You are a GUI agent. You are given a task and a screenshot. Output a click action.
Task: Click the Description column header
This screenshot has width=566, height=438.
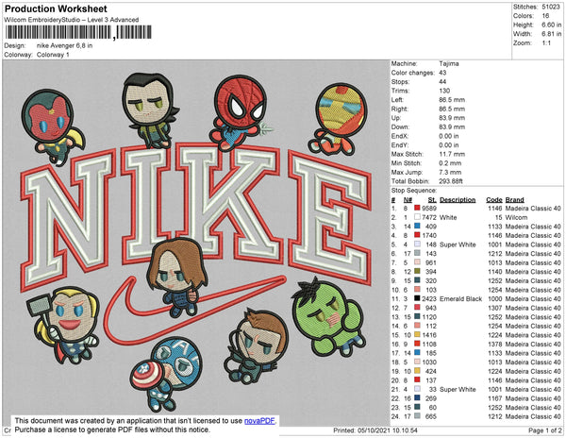[x=458, y=200]
